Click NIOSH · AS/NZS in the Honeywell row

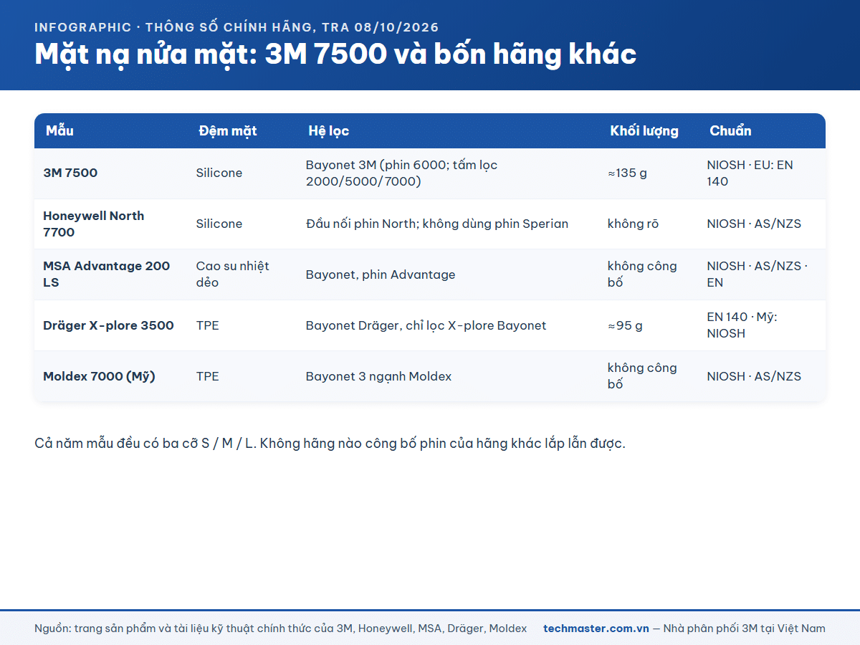pos(754,224)
